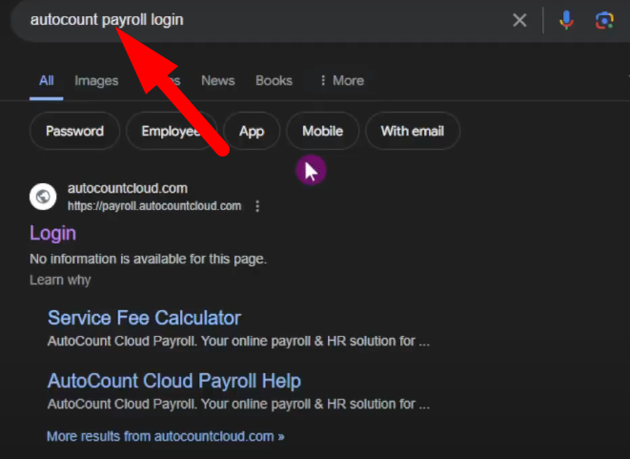The width and height of the screenshot is (630, 459).
Task: View more results from autocountcloud.com
Action: point(166,436)
